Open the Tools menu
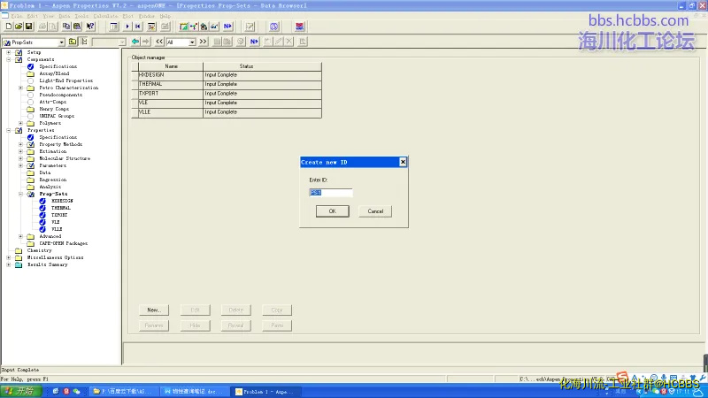This screenshot has height=398, width=708. (81, 16)
